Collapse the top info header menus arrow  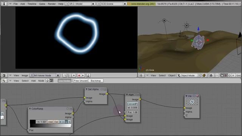tap(10, 4)
